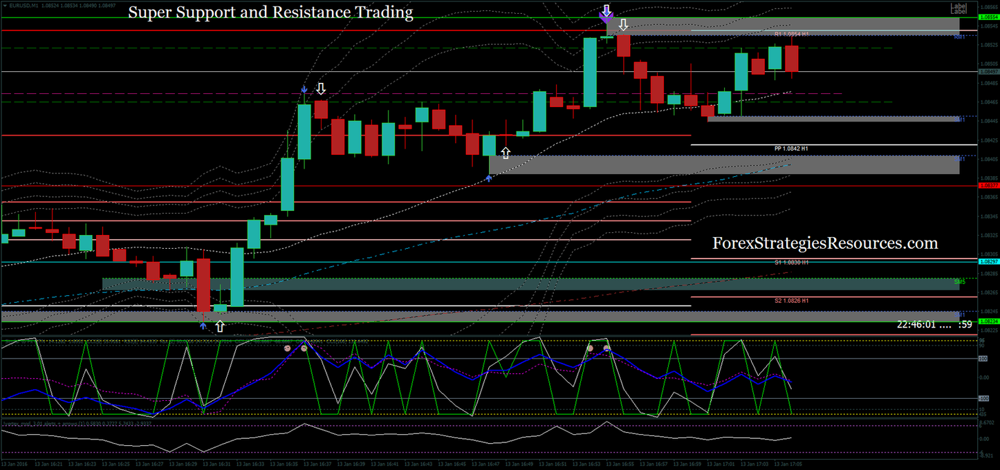This screenshot has width=1000, height=470.
Task: Click the red 1.08377 price tag
Action: [x=988, y=186]
